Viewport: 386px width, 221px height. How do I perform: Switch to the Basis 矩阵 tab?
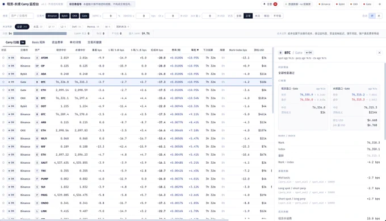coord(39,43)
